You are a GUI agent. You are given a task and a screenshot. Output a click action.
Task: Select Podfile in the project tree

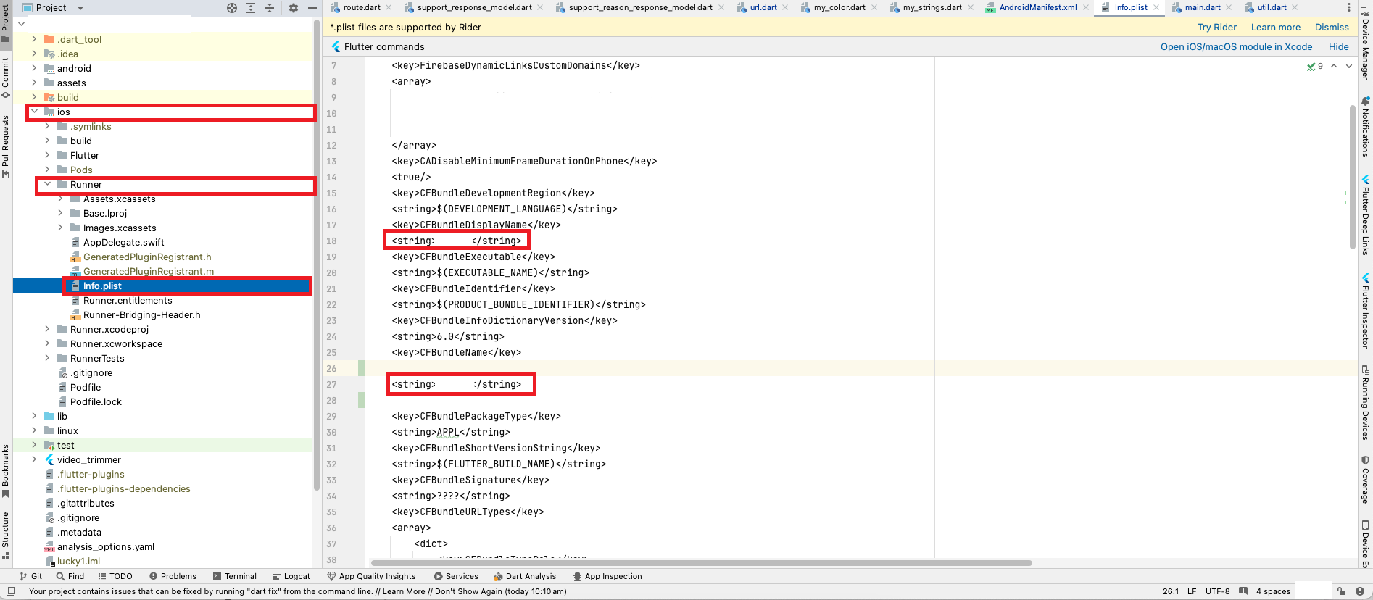(86, 387)
